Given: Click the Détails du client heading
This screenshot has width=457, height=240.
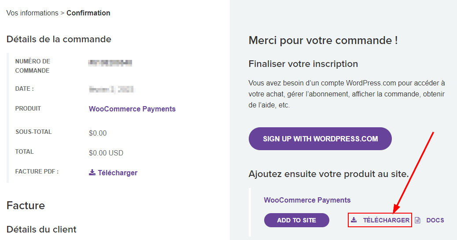Looking at the screenshot, I should coord(41,229).
